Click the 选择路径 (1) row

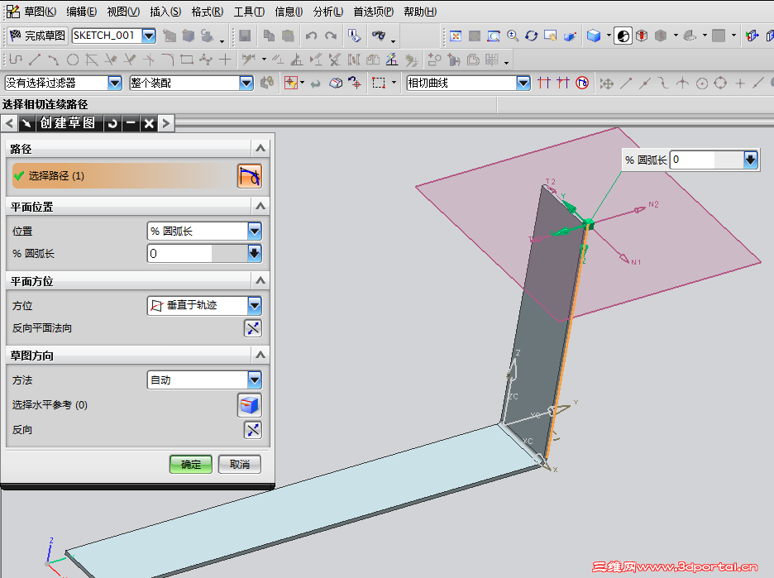125,176
